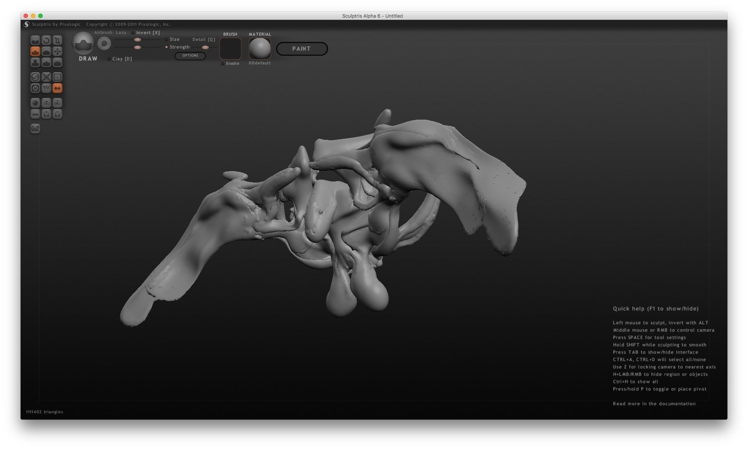The image size is (748, 449).
Task: Click the circular brush ring icon beside Draw
Action: click(x=104, y=44)
